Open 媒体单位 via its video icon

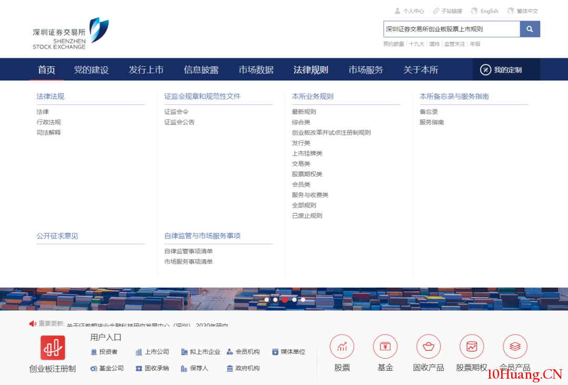click(275, 352)
